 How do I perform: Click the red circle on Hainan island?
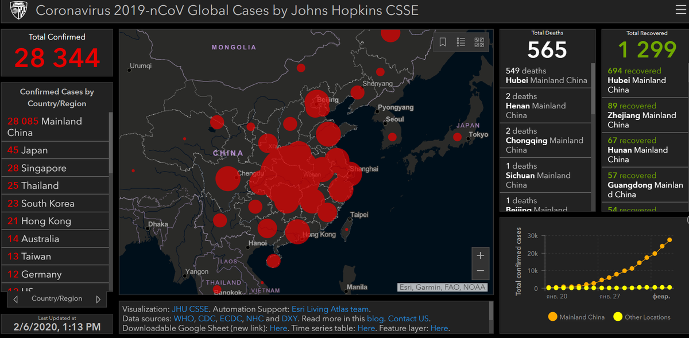(x=273, y=261)
